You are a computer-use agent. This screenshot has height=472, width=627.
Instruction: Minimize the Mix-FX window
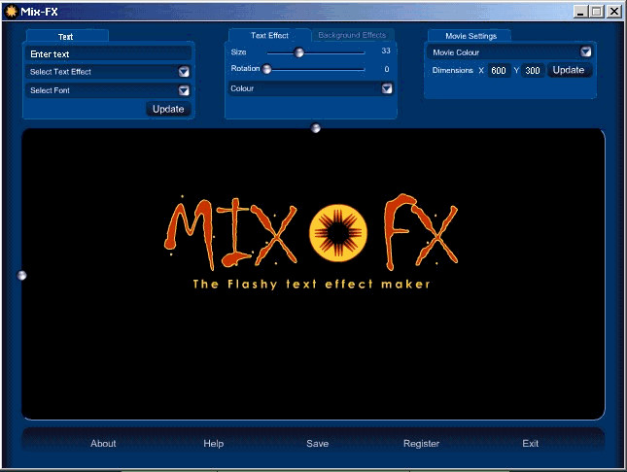[x=580, y=12]
